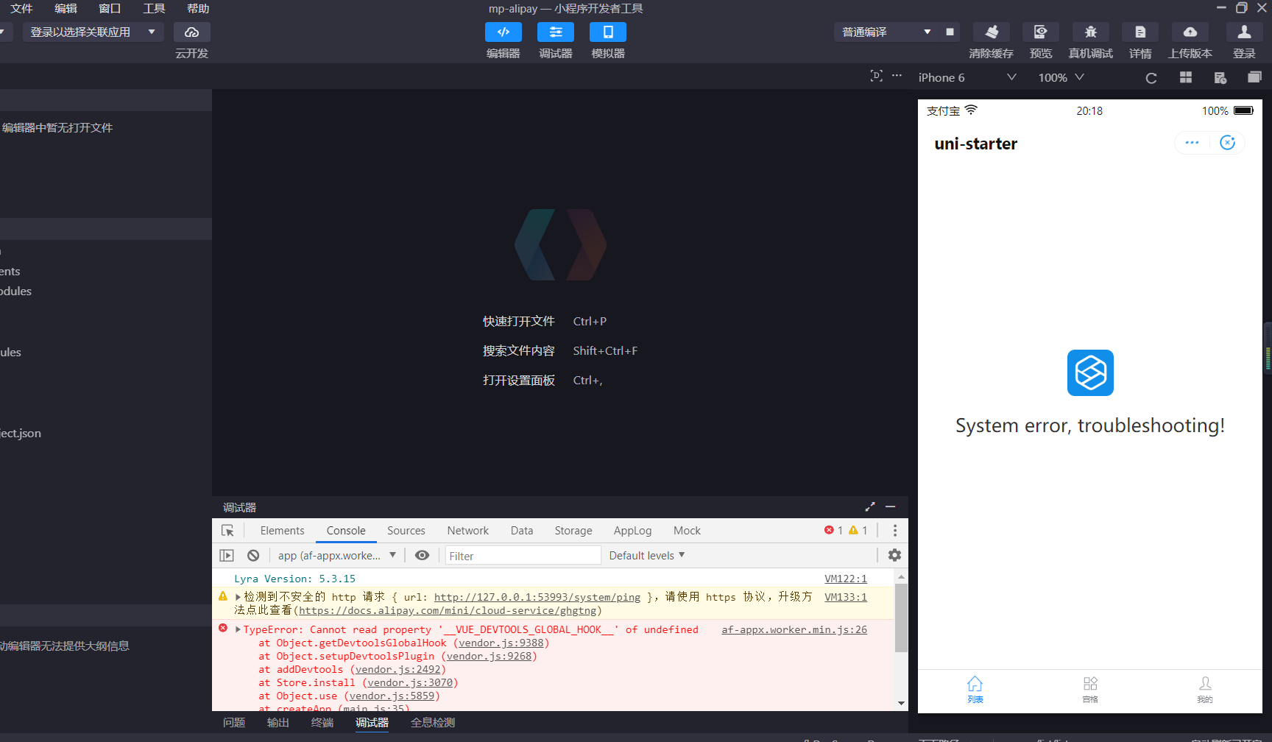Toggle the Editor (编辑器) panel button
Screen dimensions: 1272x742
tap(503, 32)
